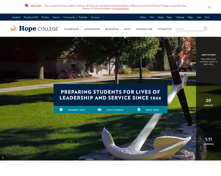Click the Hope College anchor logo
The height and width of the screenshot is (176, 221).
point(14,28)
